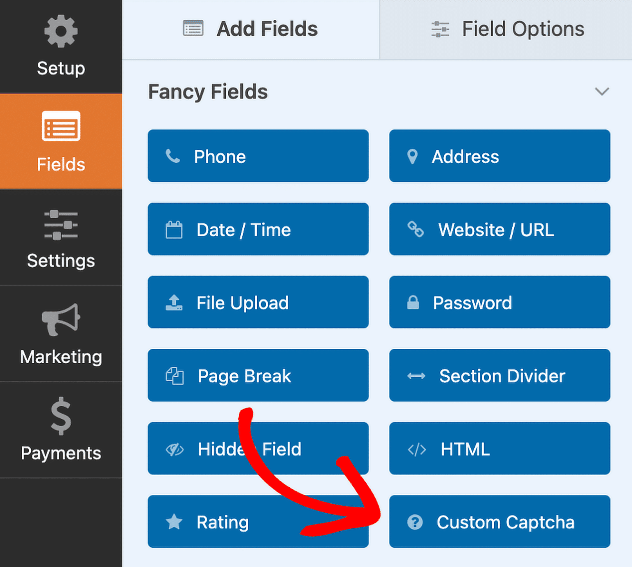
Task: Click the padlock icon on Password field
Action: pos(413,303)
